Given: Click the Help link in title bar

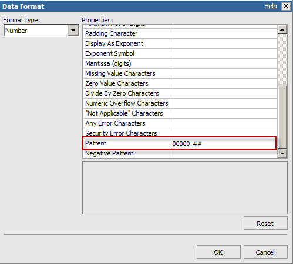Looking at the screenshot, I should pos(271,6).
